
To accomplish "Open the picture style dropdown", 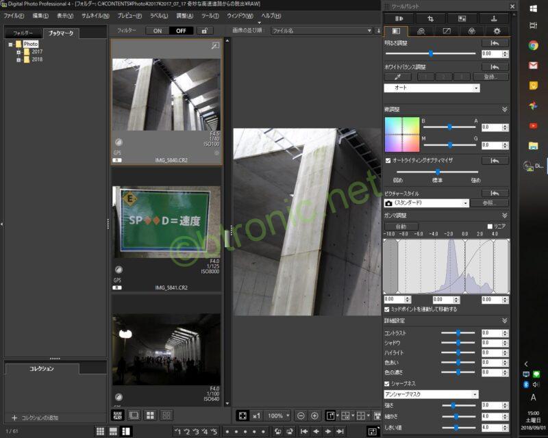I will 426,203.
